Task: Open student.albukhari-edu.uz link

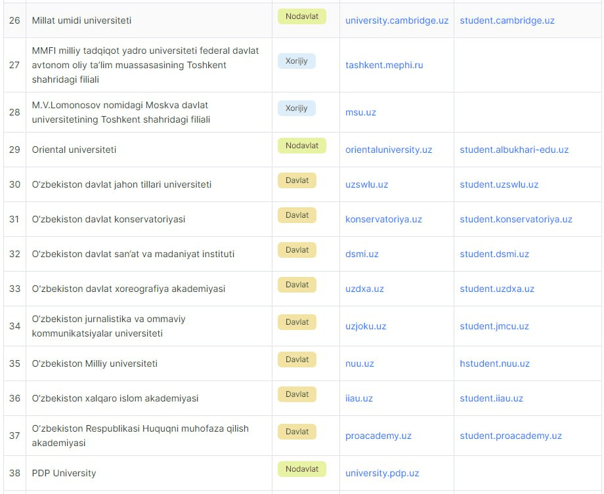Action: coord(514,150)
